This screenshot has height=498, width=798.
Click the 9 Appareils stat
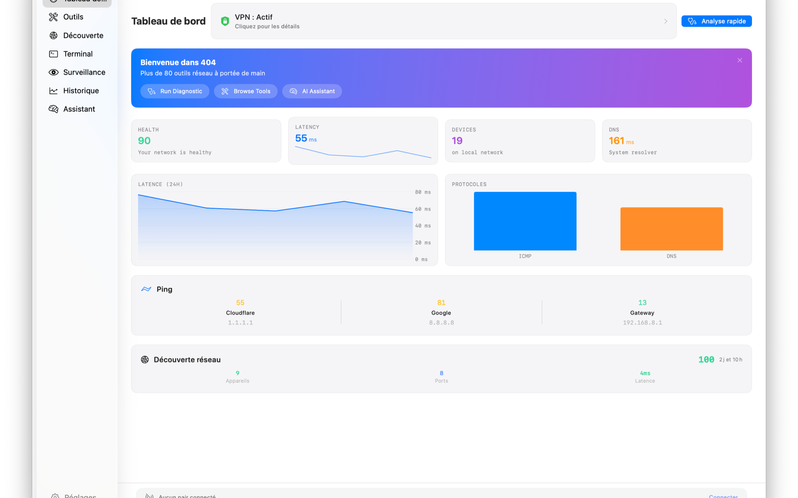(237, 377)
